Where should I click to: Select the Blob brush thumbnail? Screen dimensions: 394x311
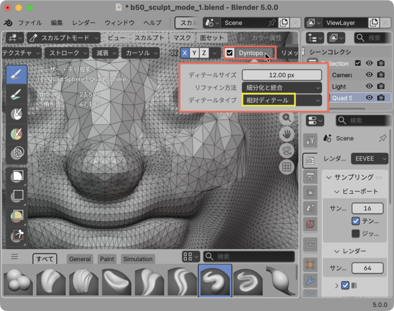(x=17, y=281)
